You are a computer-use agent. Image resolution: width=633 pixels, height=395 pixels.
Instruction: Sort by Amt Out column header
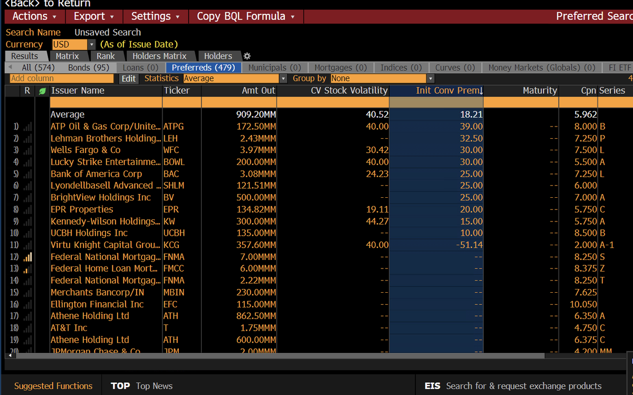(x=239, y=91)
